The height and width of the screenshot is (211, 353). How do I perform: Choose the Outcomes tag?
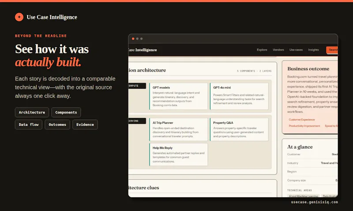coord(57,125)
